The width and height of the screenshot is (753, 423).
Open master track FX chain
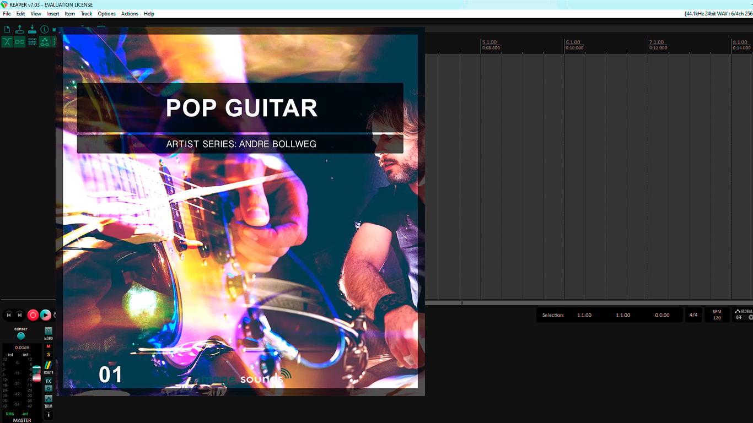(x=49, y=381)
